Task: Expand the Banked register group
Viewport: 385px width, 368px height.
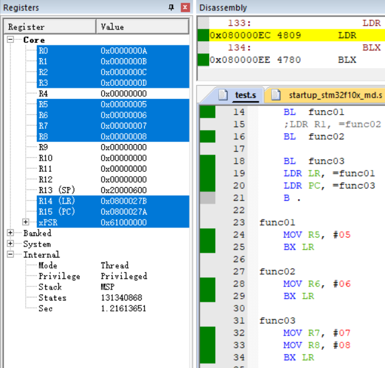Action: click(x=10, y=233)
